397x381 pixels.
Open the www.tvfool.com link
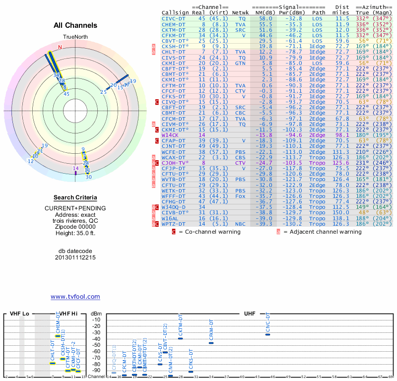75,297
